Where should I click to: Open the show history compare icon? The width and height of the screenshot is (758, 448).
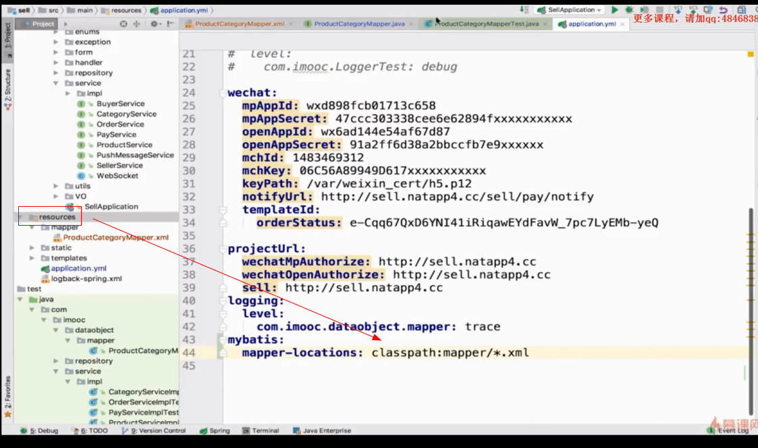(x=708, y=9)
